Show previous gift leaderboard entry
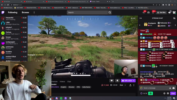 coord(140,25)
